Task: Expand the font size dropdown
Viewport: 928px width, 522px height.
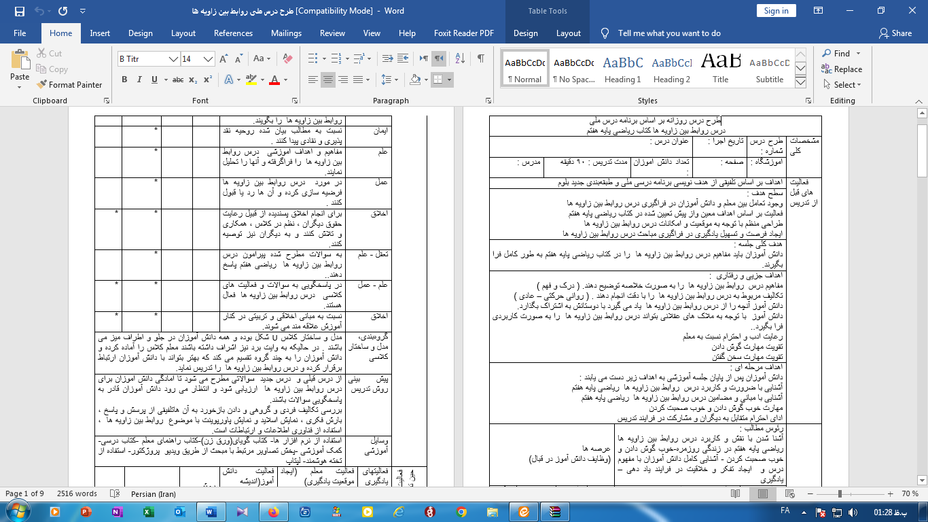Action: 209,59
